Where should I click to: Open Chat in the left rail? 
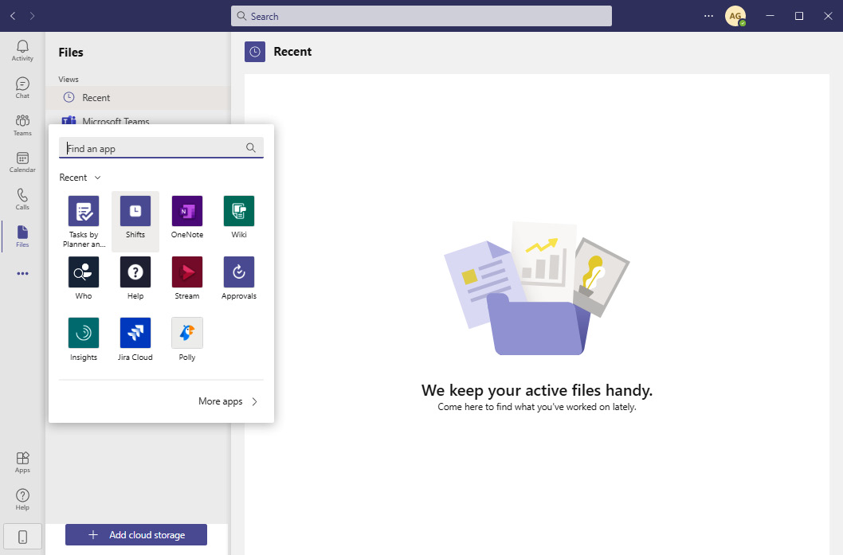pyautogui.click(x=22, y=88)
